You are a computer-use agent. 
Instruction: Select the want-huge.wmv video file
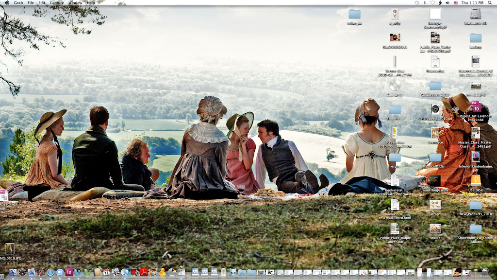pyautogui.click(x=435, y=181)
